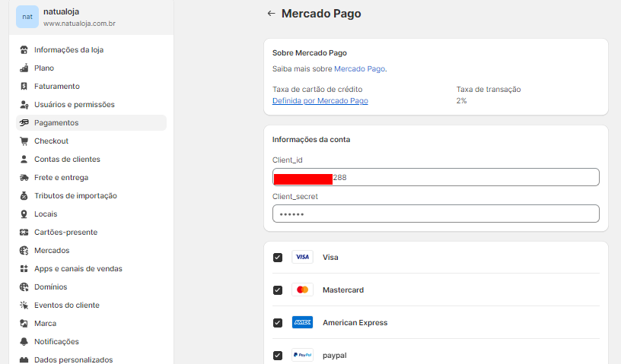Click the Domínios globe icon
This screenshot has width=621, height=364.
[24, 287]
